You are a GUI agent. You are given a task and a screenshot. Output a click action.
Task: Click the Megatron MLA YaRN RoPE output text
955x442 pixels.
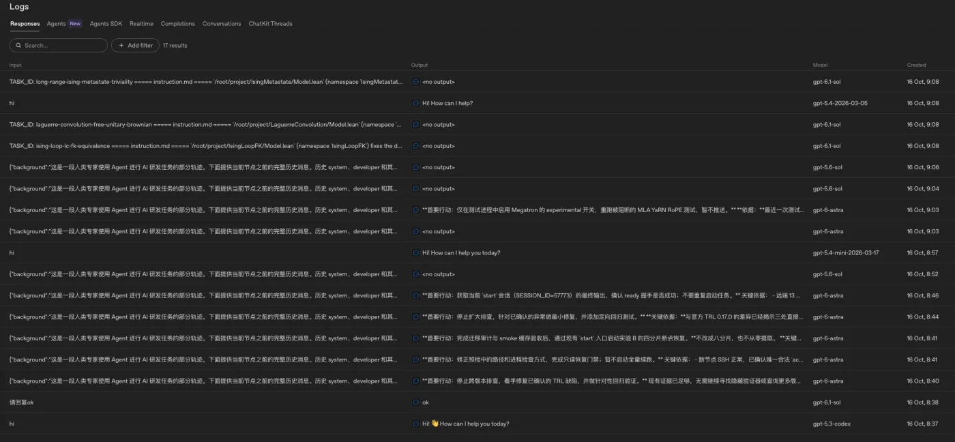(613, 210)
